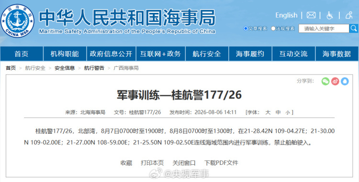Share via blue QQ bell icon
The height and width of the screenshot is (182, 359).
345,81
